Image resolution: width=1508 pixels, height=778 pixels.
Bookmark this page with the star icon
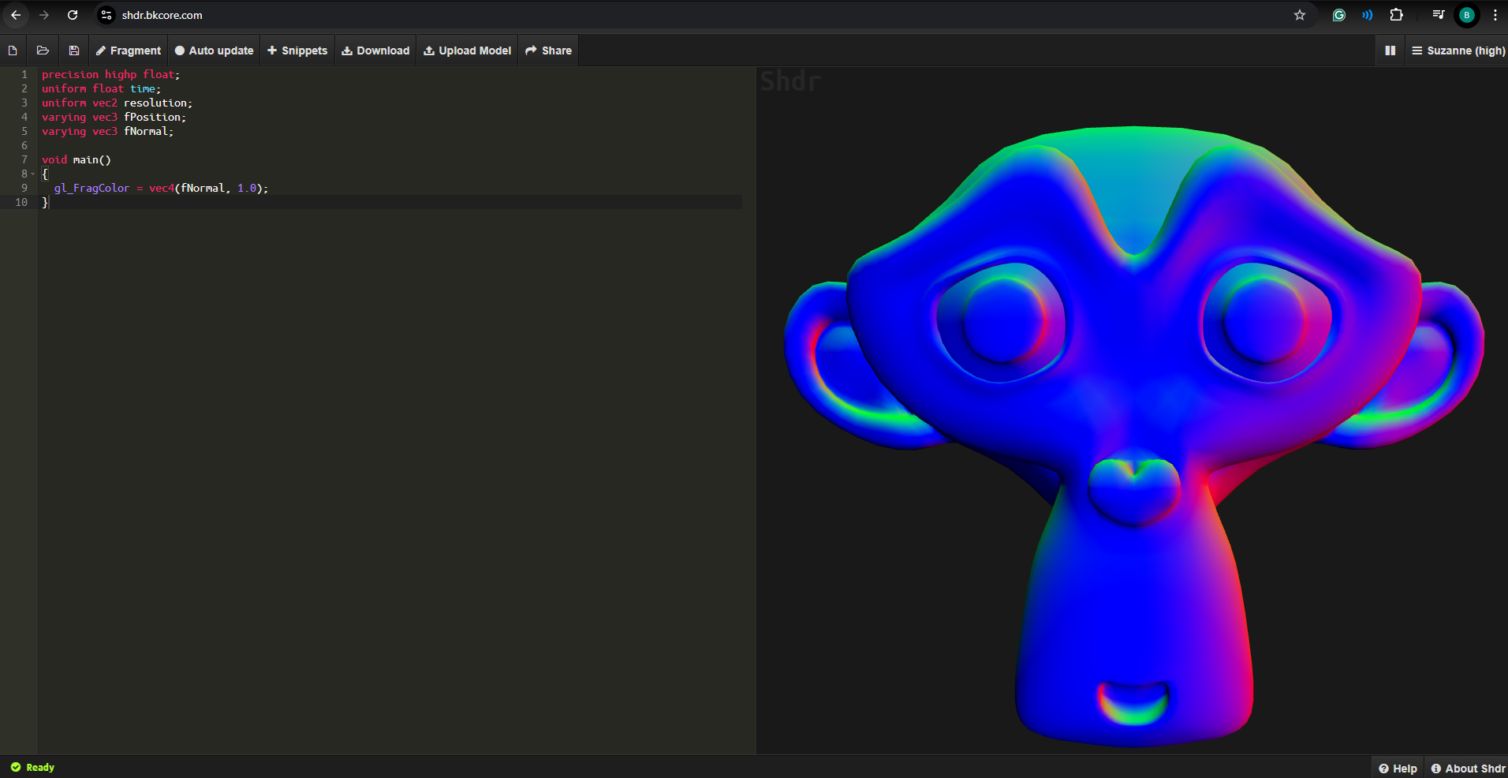1300,15
